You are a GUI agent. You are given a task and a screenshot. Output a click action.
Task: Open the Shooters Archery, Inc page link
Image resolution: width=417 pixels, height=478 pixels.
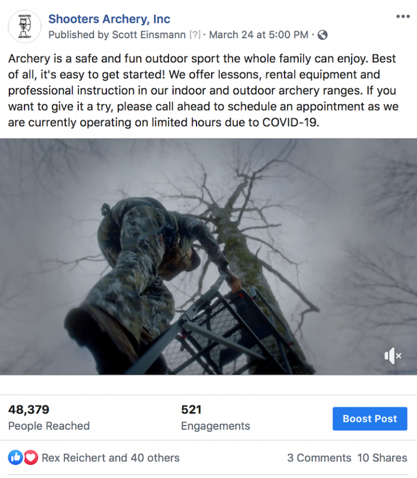[x=109, y=19]
